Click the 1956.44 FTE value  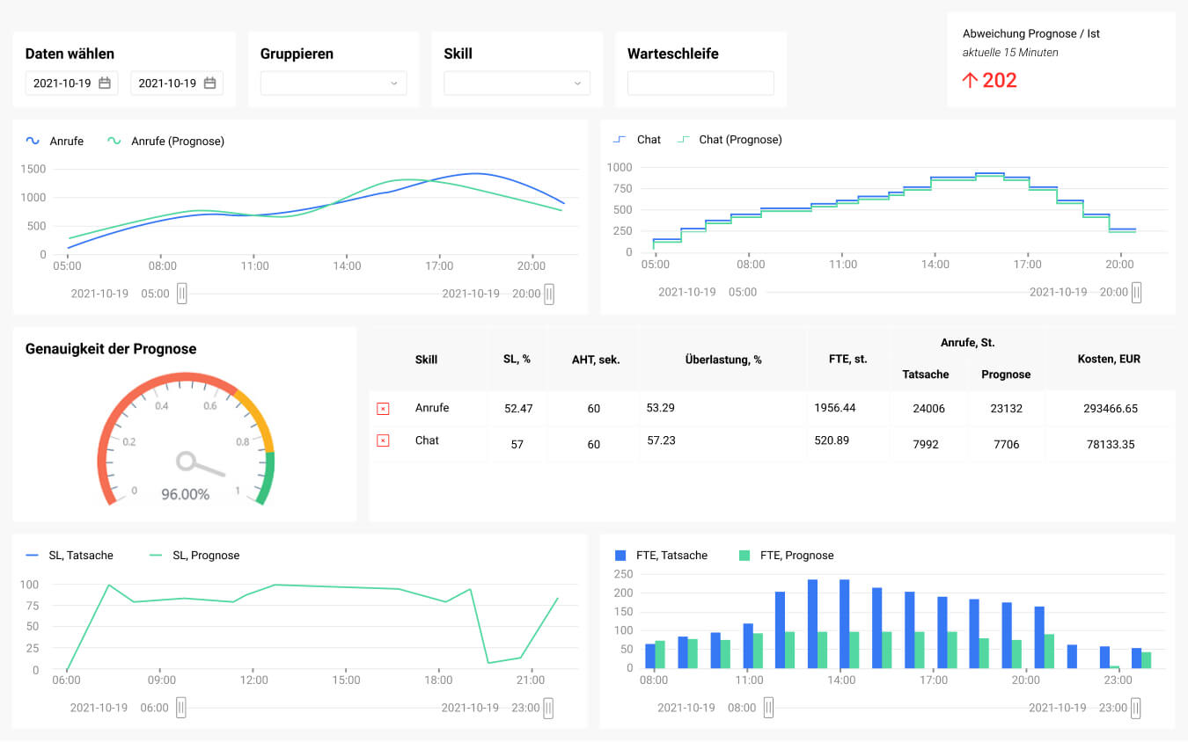click(x=835, y=408)
